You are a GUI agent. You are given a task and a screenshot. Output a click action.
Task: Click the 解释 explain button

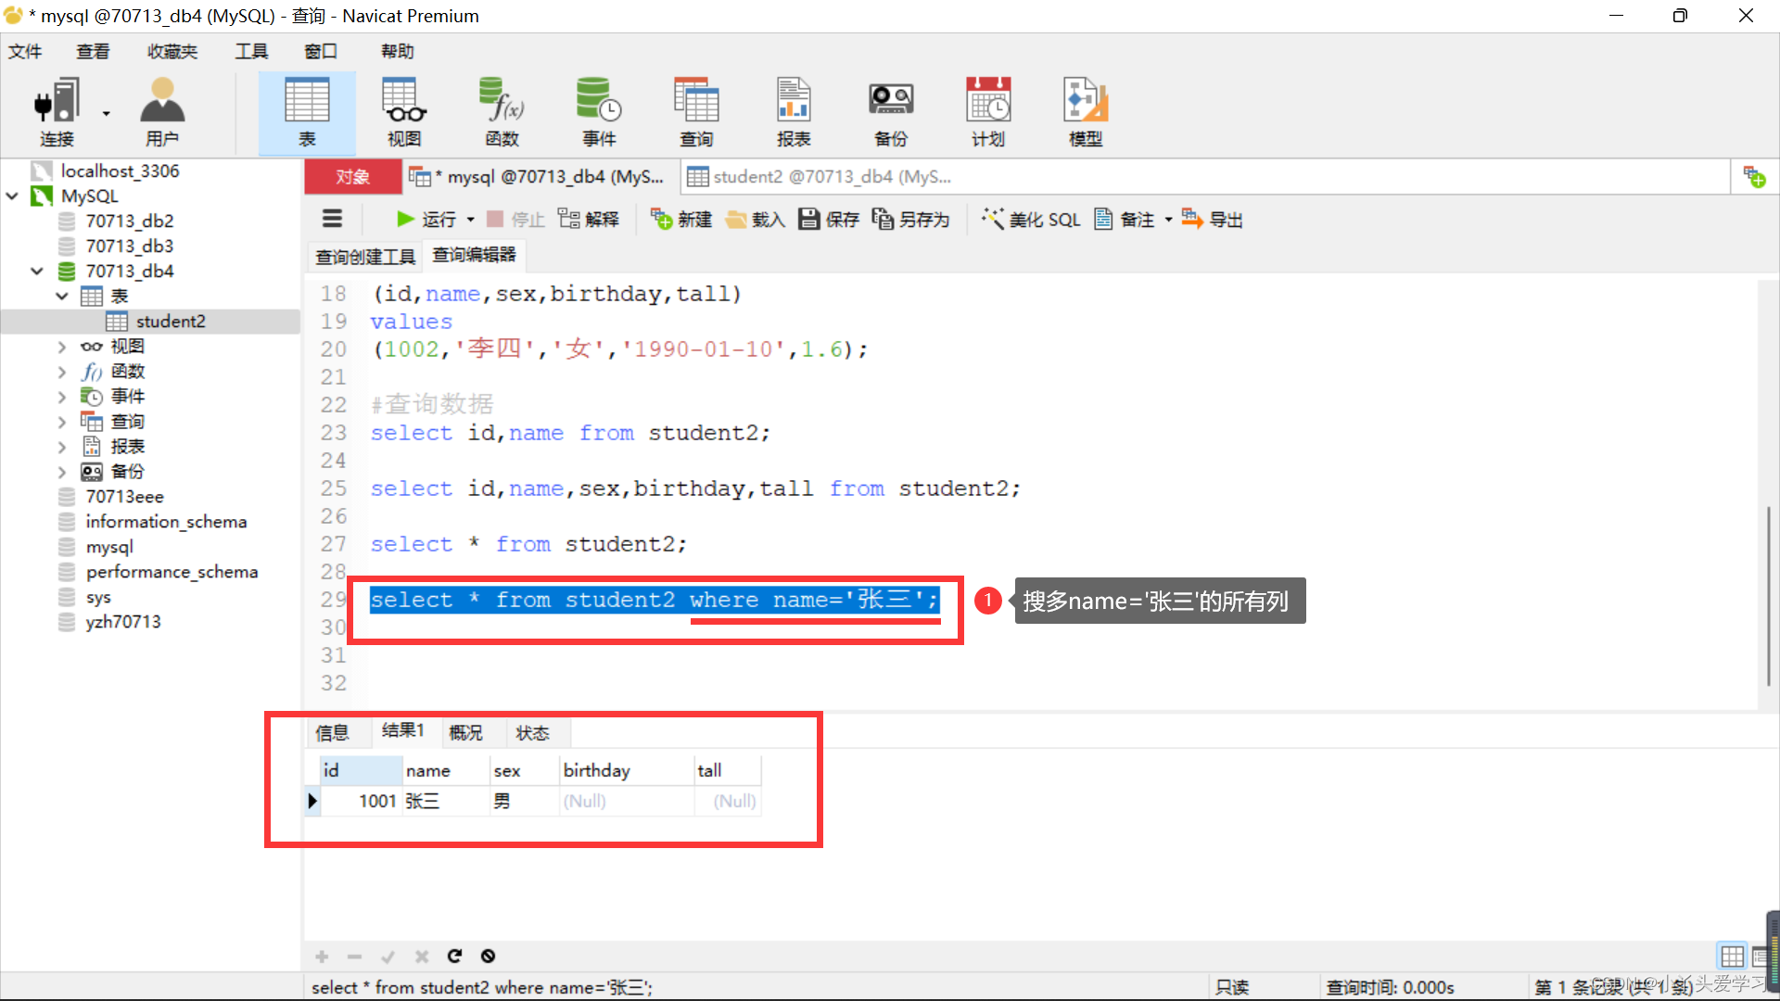coord(589,220)
